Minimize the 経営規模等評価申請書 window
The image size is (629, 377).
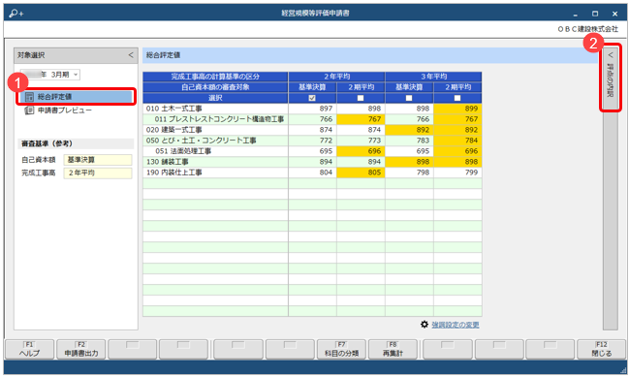coord(576,14)
